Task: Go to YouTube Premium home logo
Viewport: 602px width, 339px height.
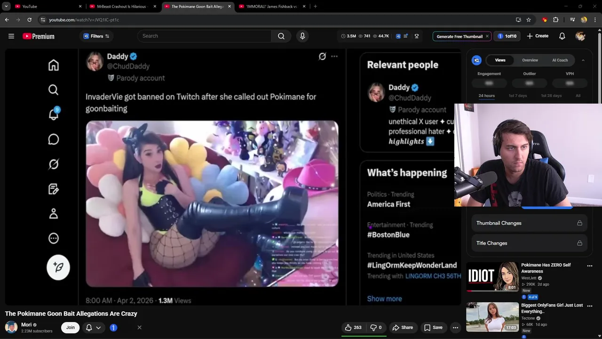Action: click(39, 36)
